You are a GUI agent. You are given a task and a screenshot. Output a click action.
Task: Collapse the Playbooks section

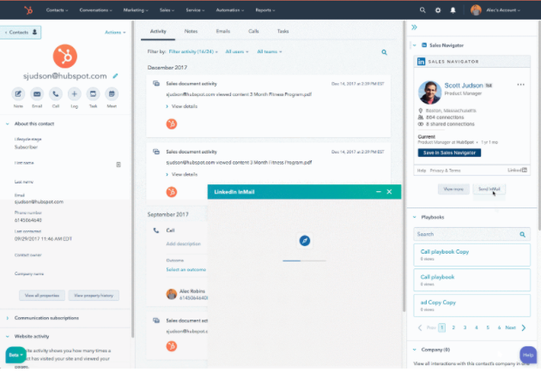point(415,217)
